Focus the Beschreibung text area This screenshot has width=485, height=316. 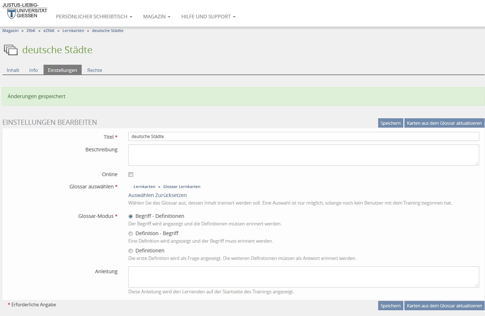(303, 155)
